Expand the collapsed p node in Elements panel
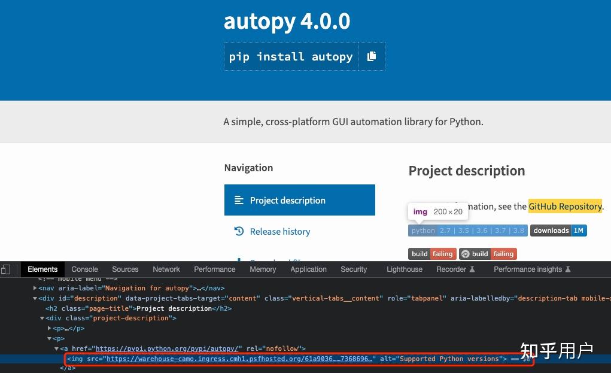The image size is (611, 373). tap(50, 328)
